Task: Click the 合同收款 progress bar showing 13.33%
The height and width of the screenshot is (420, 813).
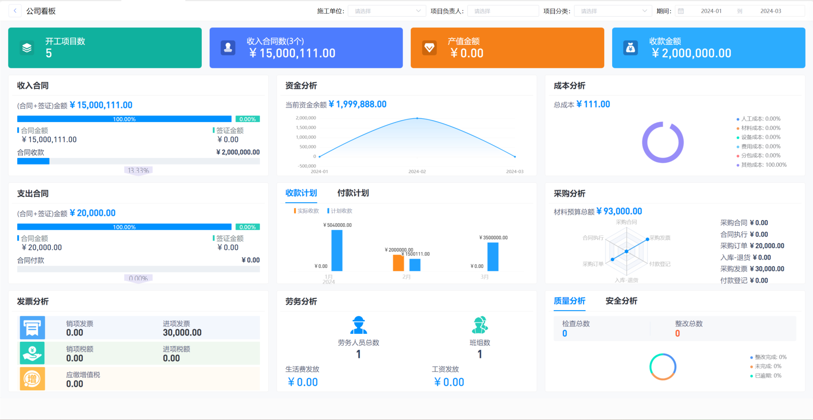Action: [138, 161]
